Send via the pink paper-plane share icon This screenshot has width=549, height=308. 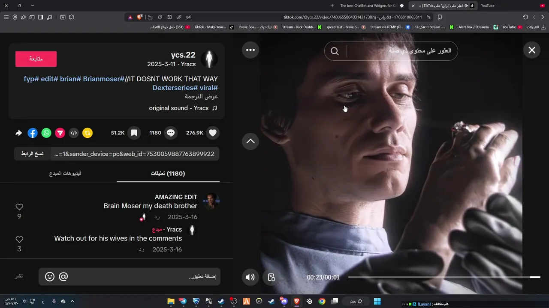coord(60,133)
